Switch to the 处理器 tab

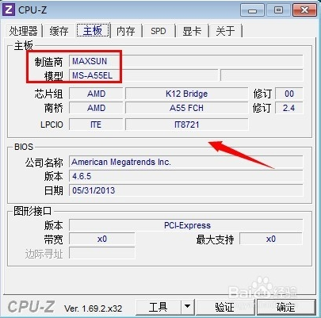(23, 31)
